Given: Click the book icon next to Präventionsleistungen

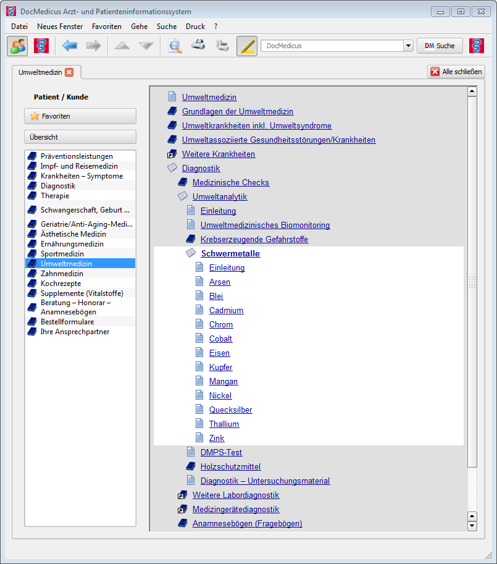Looking at the screenshot, I should 32,156.
